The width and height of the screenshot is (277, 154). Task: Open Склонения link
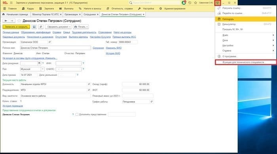pyautogui.click(x=98, y=48)
